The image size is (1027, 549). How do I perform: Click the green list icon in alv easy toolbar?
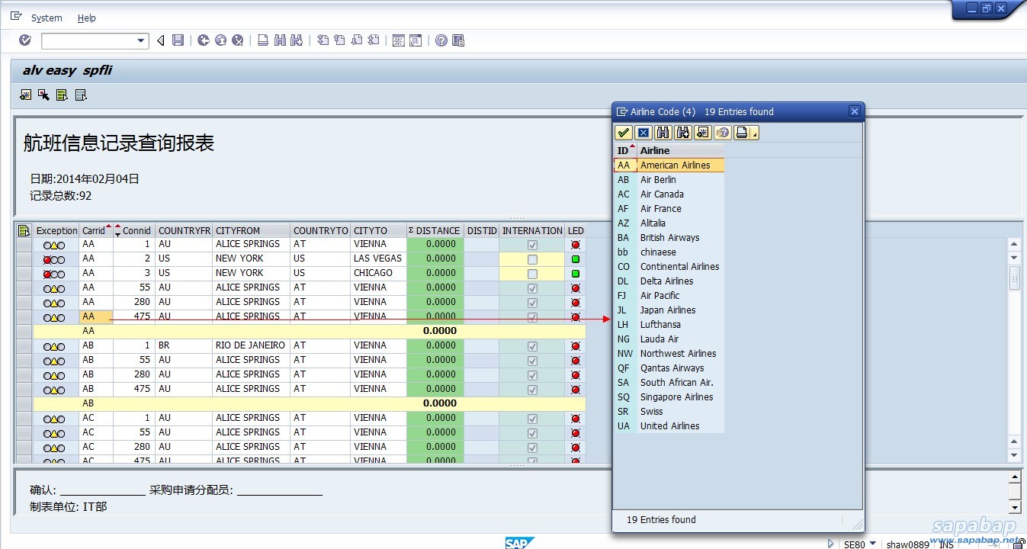coord(63,95)
